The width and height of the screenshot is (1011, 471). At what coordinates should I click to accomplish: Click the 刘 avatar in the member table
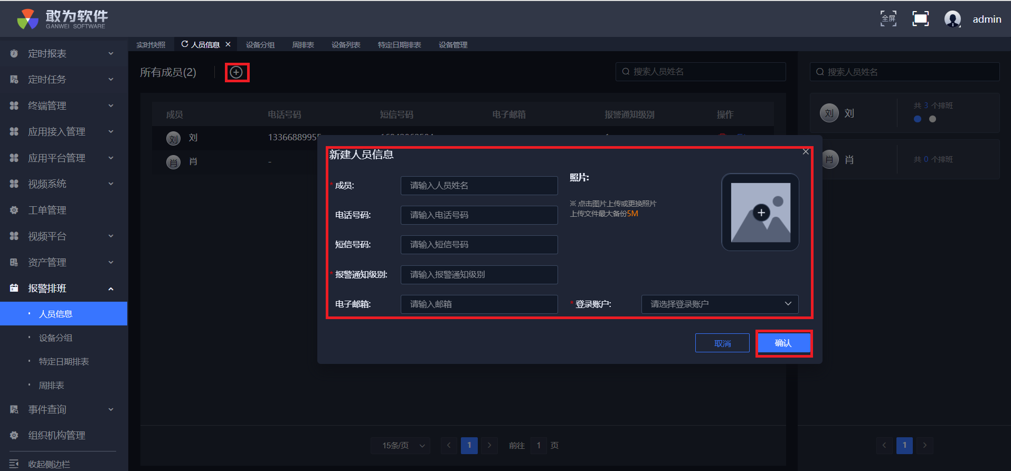tap(173, 138)
